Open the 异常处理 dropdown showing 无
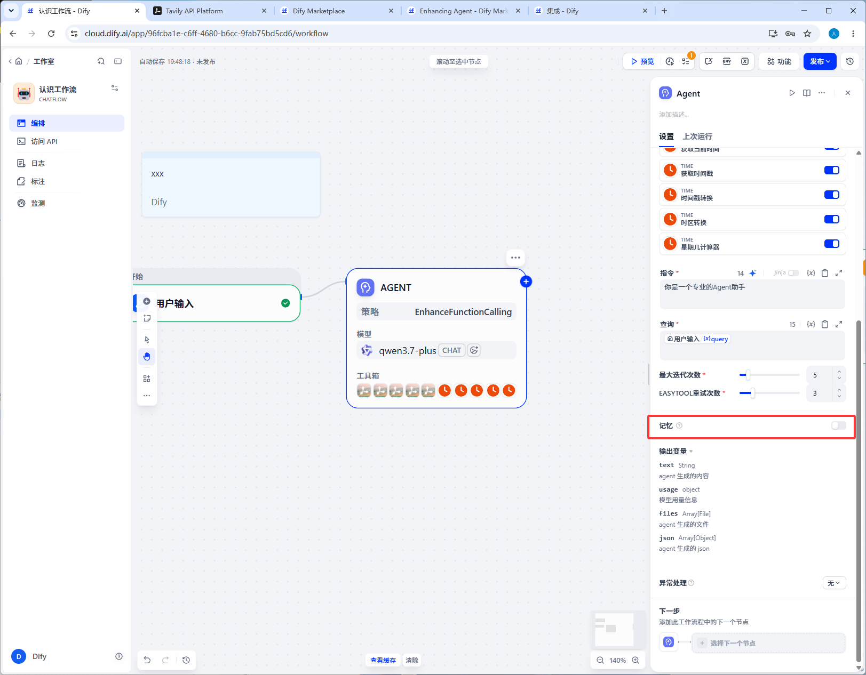Screen dimensions: 866x675 point(834,583)
